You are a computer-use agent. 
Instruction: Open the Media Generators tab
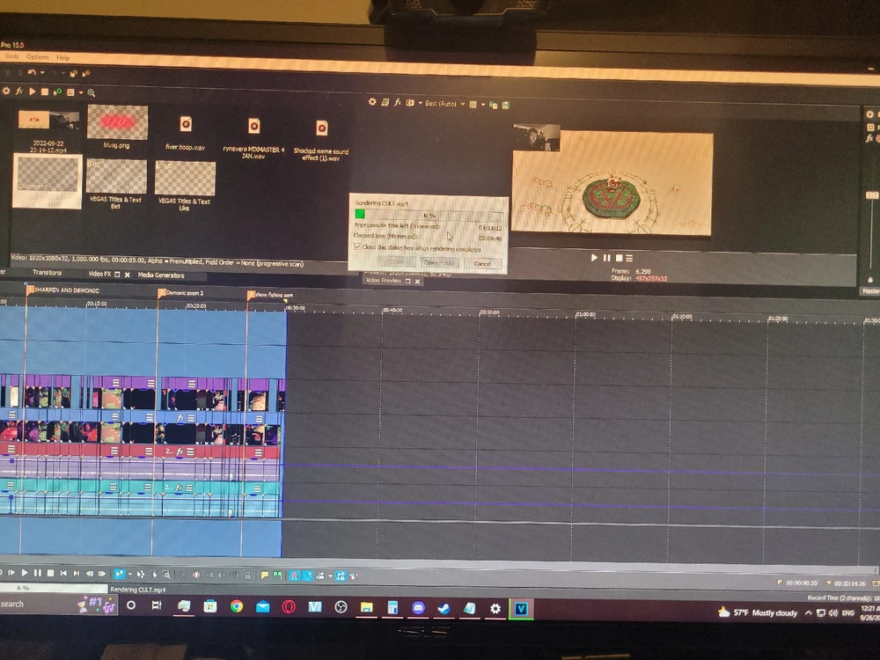click(161, 275)
